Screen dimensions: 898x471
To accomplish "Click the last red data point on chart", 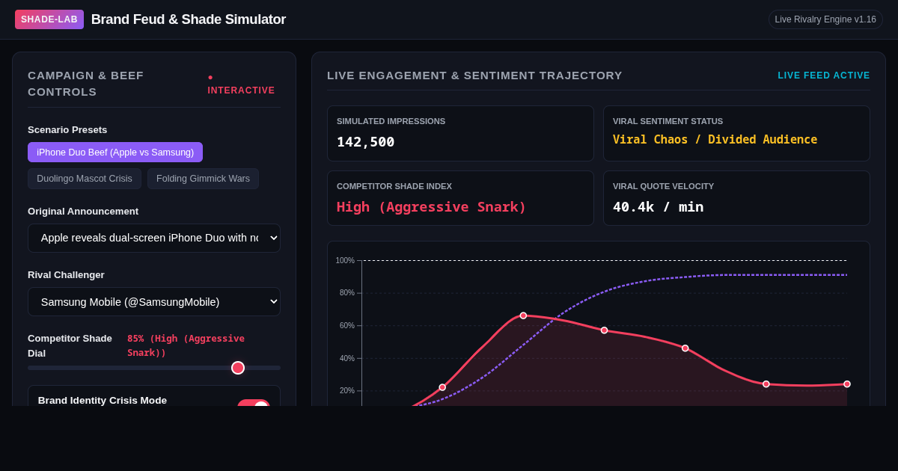I will 847,384.
